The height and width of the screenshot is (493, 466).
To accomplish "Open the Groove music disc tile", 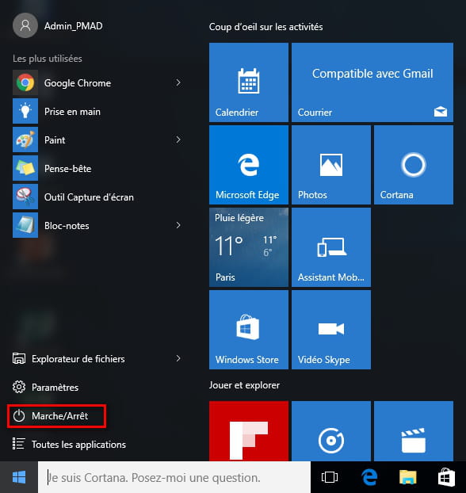I will (x=331, y=431).
